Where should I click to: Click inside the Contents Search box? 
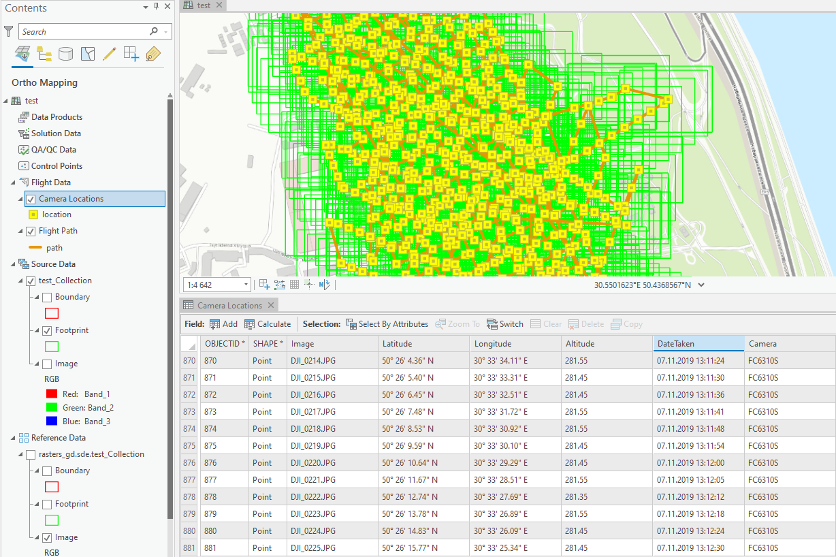pos(89,31)
